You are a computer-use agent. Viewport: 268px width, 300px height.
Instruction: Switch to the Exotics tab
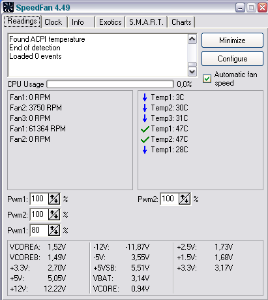[x=110, y=22]
